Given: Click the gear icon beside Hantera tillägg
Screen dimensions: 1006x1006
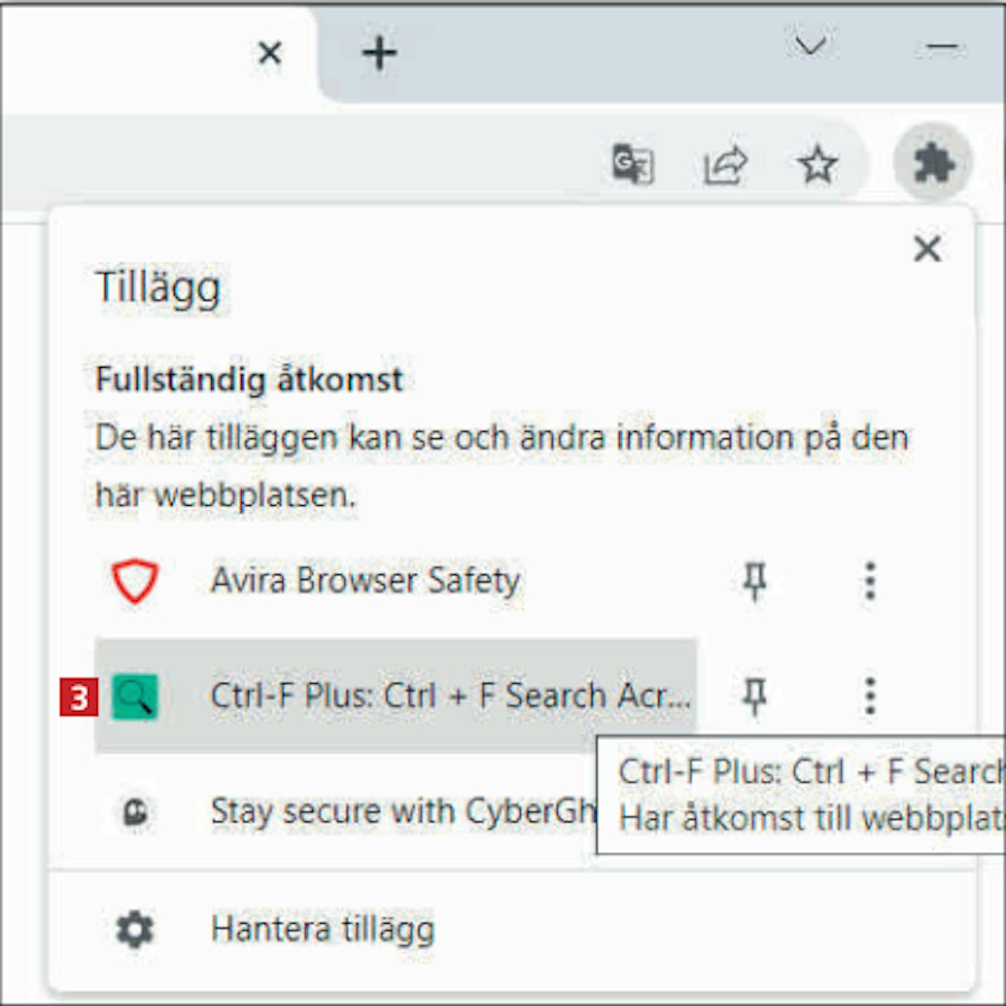Looking at the screenshot, I should 135,930.
